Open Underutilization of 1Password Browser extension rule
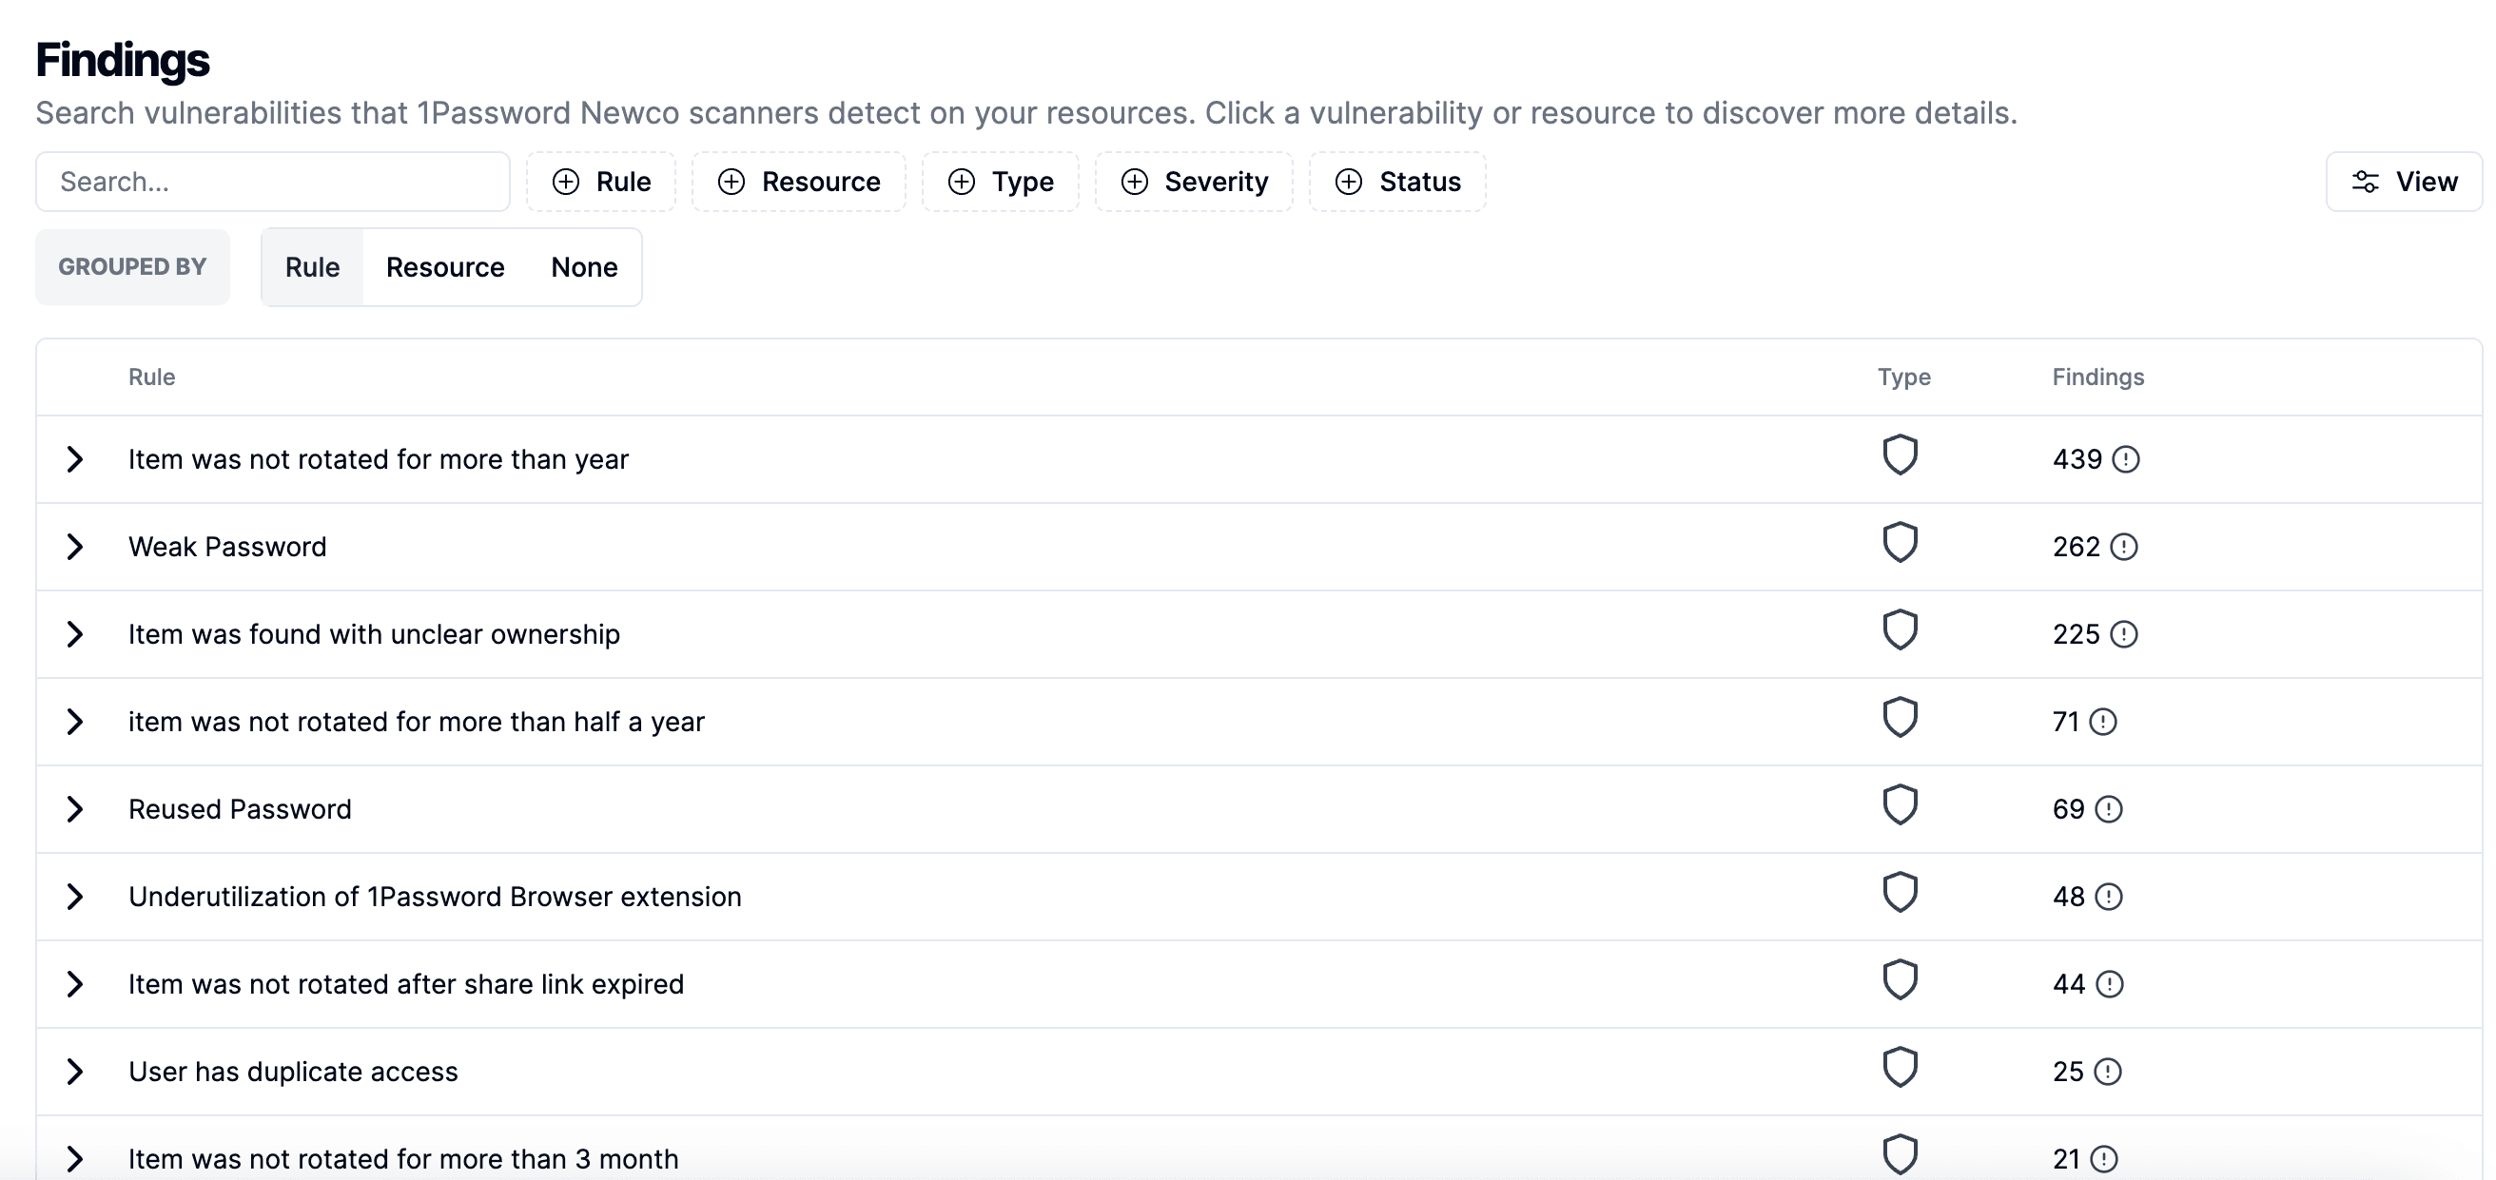 pyautogui.click(x=434, y=897)
